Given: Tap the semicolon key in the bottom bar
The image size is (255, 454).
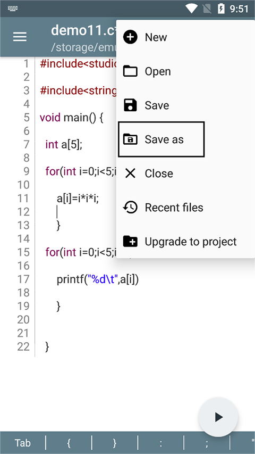Looking at the screenshot, I should coord(207,443).
